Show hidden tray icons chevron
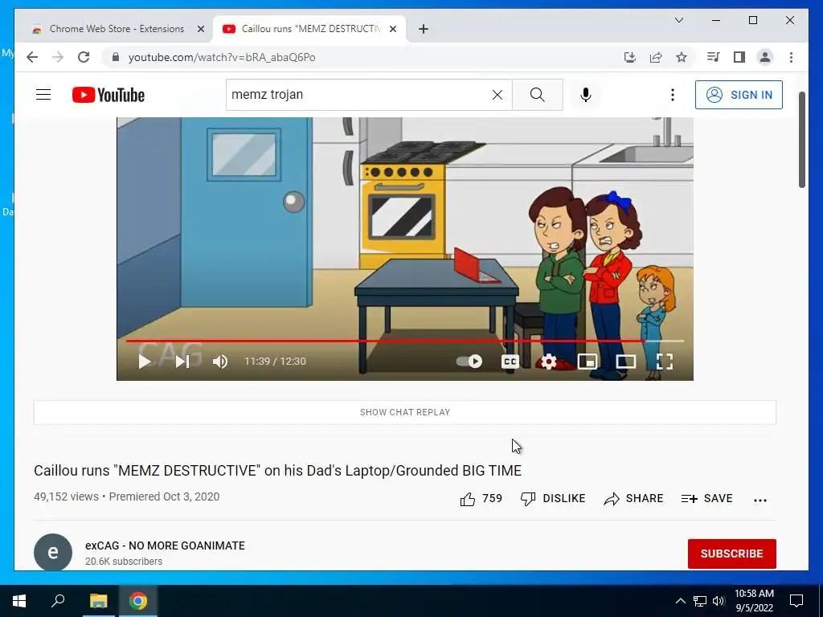The height and width of the screenshot is (617, 823). pos(680,601)
